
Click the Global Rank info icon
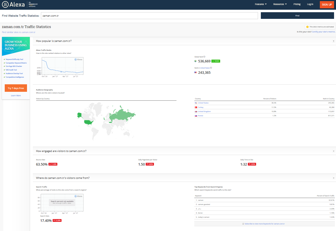click(x=204, y=57)
